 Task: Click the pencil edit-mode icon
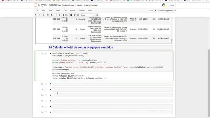(156, 10)
